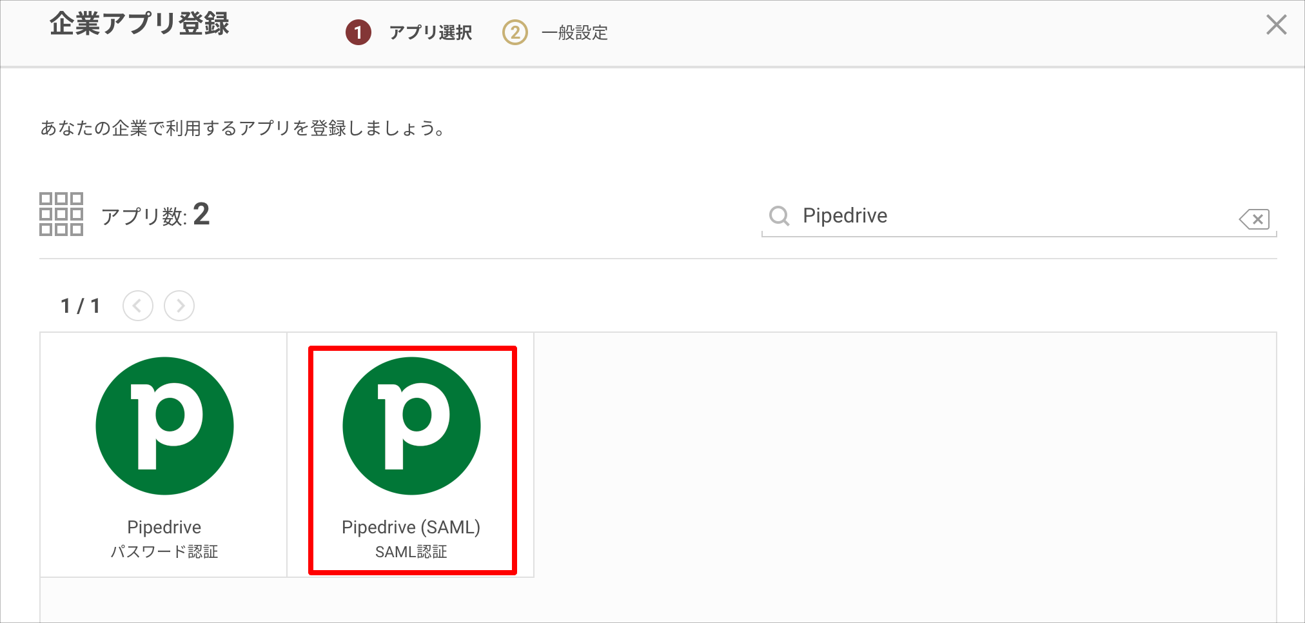The image size is (1305, 623).
Task: Click the あなたの企業で利用するアプリを登録しましょう text
Action: coord(242,128)
